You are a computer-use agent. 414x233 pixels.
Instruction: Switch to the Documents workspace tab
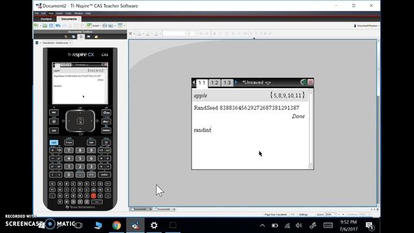[x=69, y=19]
